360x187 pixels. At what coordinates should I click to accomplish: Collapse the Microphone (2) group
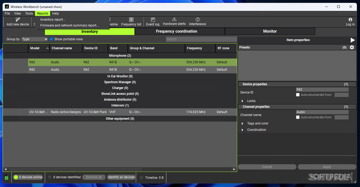tap(120, 56)
